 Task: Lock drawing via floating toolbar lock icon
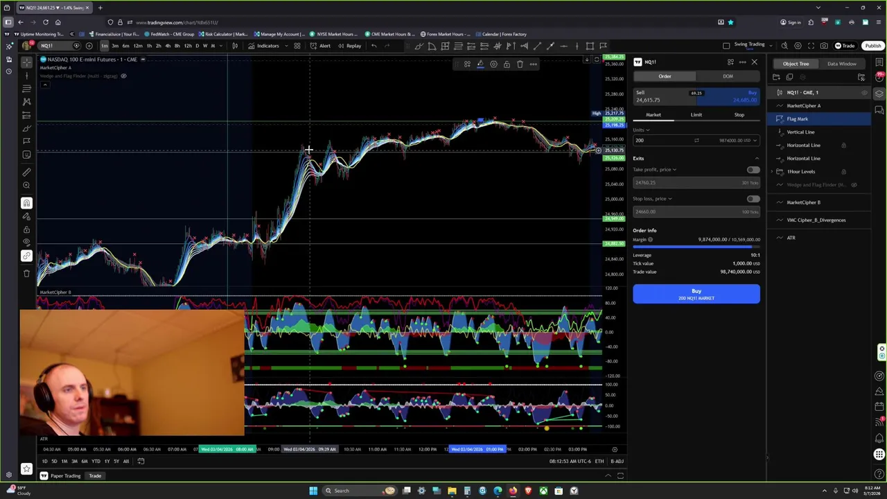tap(507, 64)
